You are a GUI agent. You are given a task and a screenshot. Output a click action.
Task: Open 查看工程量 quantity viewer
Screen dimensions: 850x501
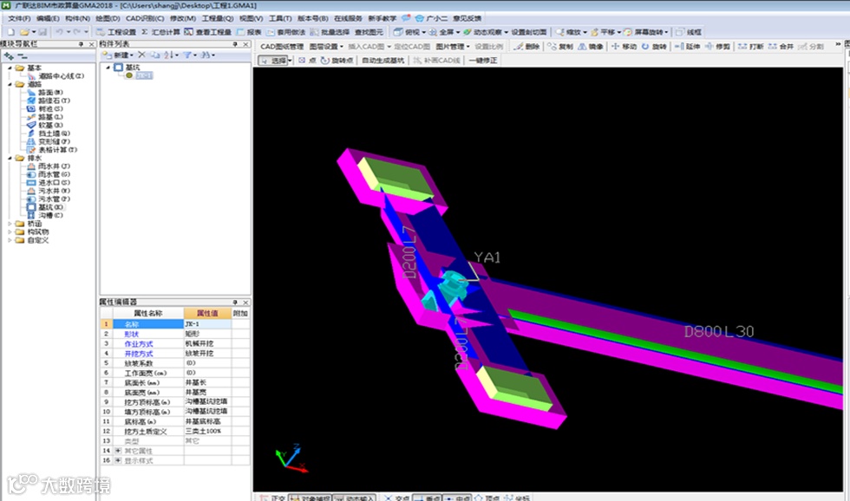tap(207, 32)
